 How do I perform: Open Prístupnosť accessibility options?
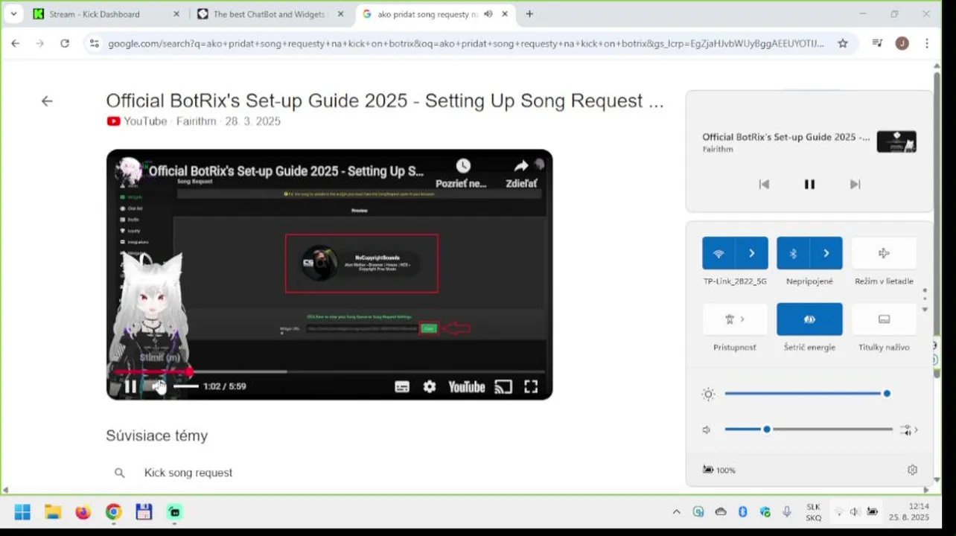click(x=735, y=319)
